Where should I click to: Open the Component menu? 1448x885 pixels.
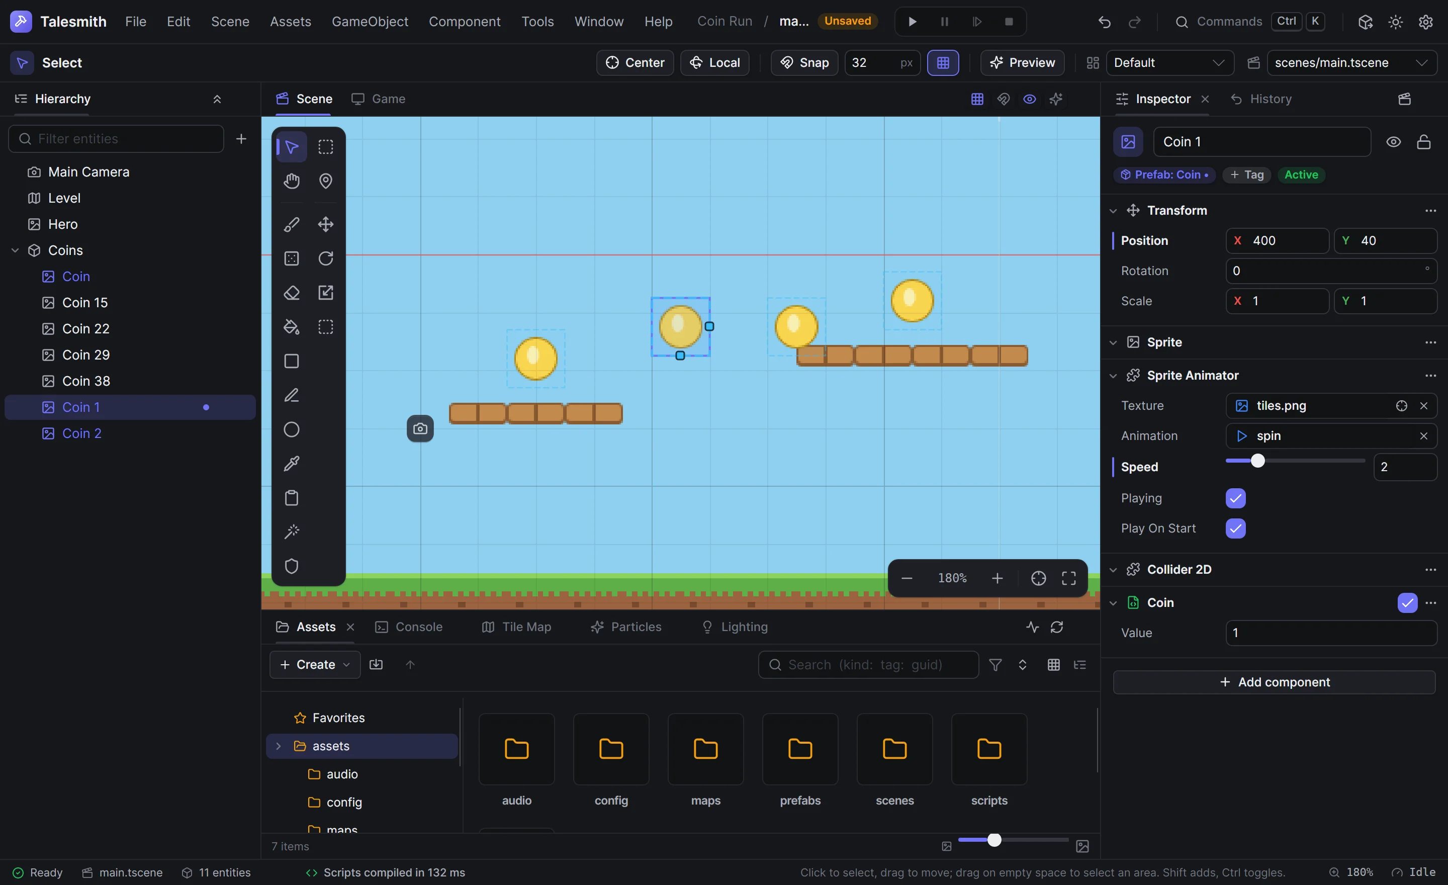pyautogui.click(x=464, y=22)
